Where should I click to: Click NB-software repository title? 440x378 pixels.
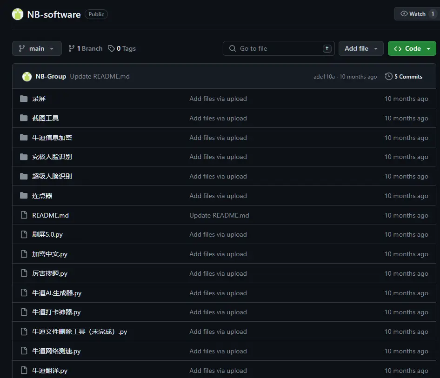point(54,14)
